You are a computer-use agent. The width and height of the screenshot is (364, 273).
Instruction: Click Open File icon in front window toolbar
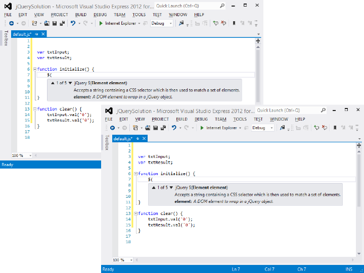[x=148, y=128]
